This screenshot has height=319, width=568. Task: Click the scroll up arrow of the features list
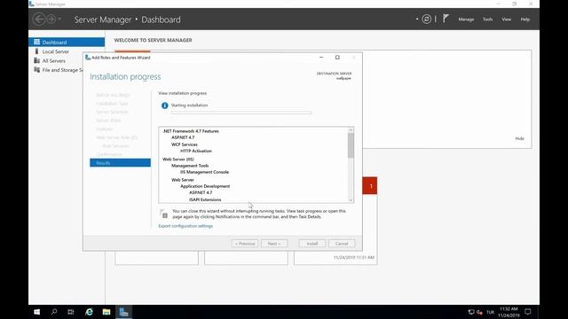coord(351,130)
